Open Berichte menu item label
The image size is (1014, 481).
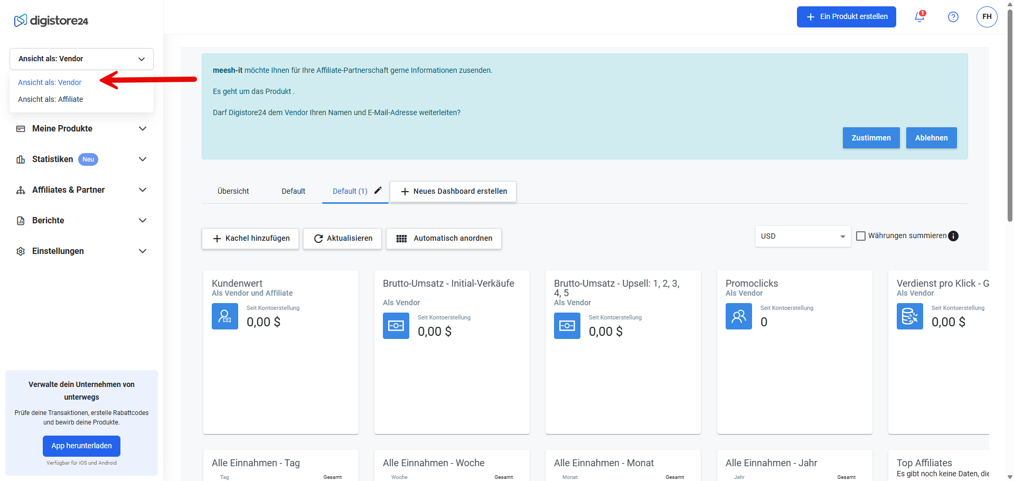point(48,221)
